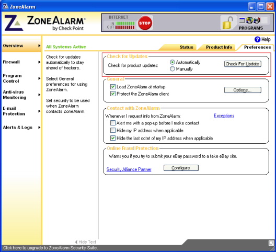Enable Hide my IP address when applicable

coord(113,130)
